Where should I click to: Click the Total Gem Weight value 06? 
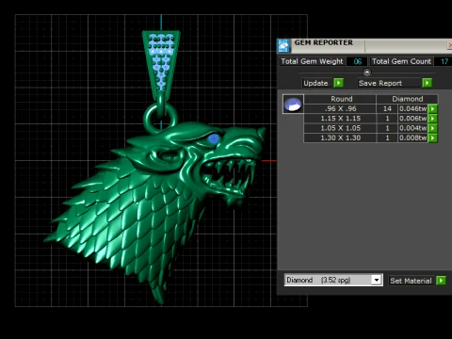tap(357, 61)
